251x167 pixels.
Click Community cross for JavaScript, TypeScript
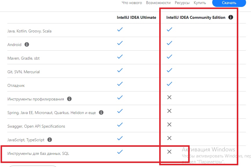point(169,138)
